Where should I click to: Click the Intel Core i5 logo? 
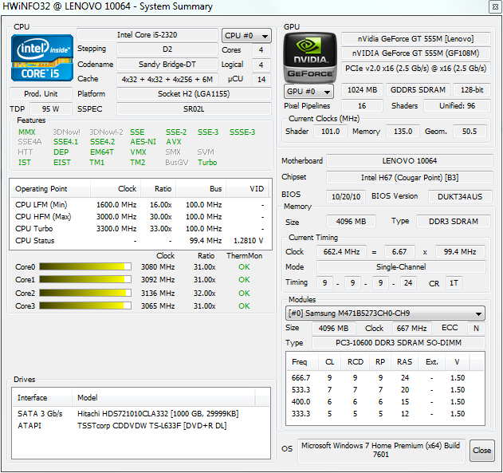click(42, 57)
